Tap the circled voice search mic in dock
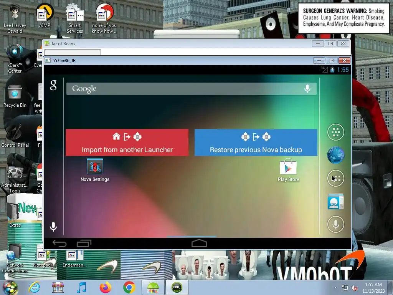Screen dimensions: 393x295 (x=335, y=224)
